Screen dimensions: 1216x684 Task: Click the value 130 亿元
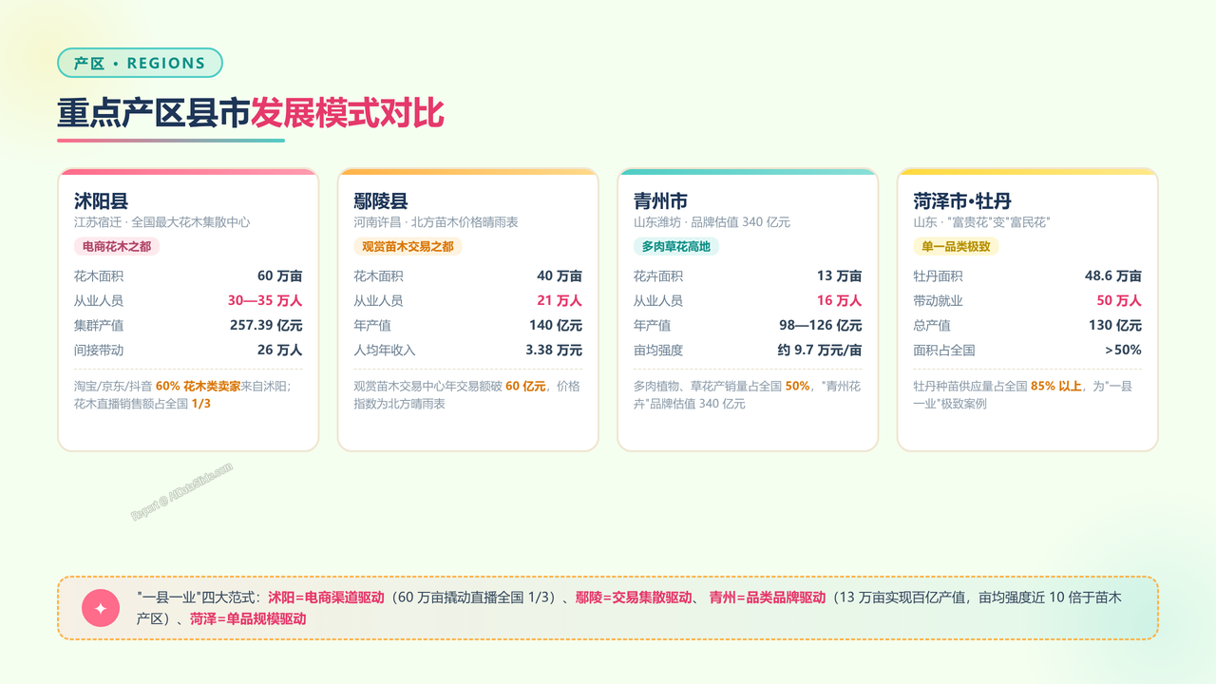[1115, 325]
